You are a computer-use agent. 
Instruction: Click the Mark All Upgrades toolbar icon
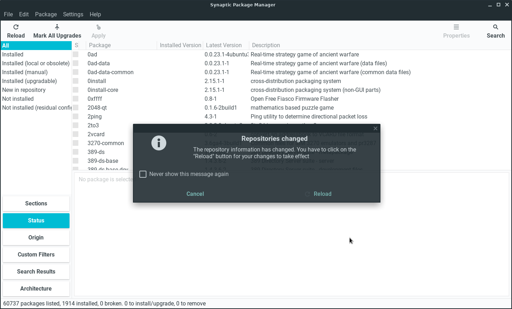click(57, 27)
